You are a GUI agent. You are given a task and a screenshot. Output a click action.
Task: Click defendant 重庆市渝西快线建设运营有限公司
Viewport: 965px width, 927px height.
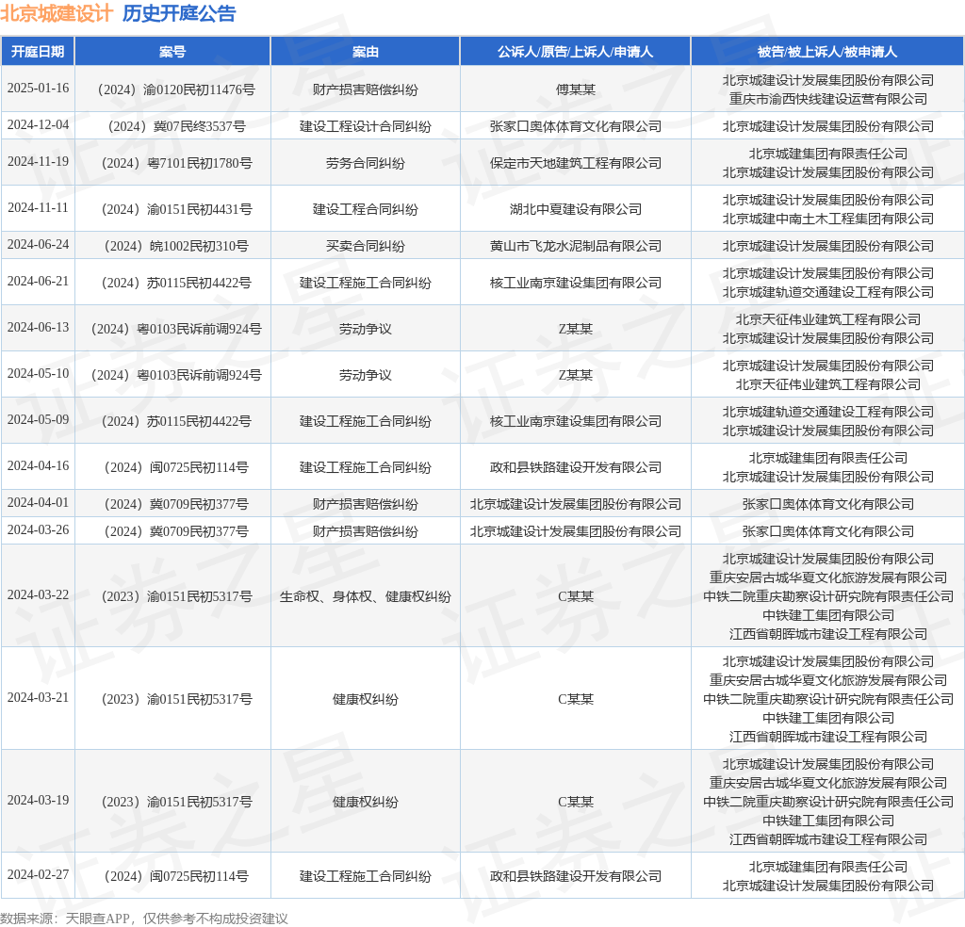(x=827, y=99)
